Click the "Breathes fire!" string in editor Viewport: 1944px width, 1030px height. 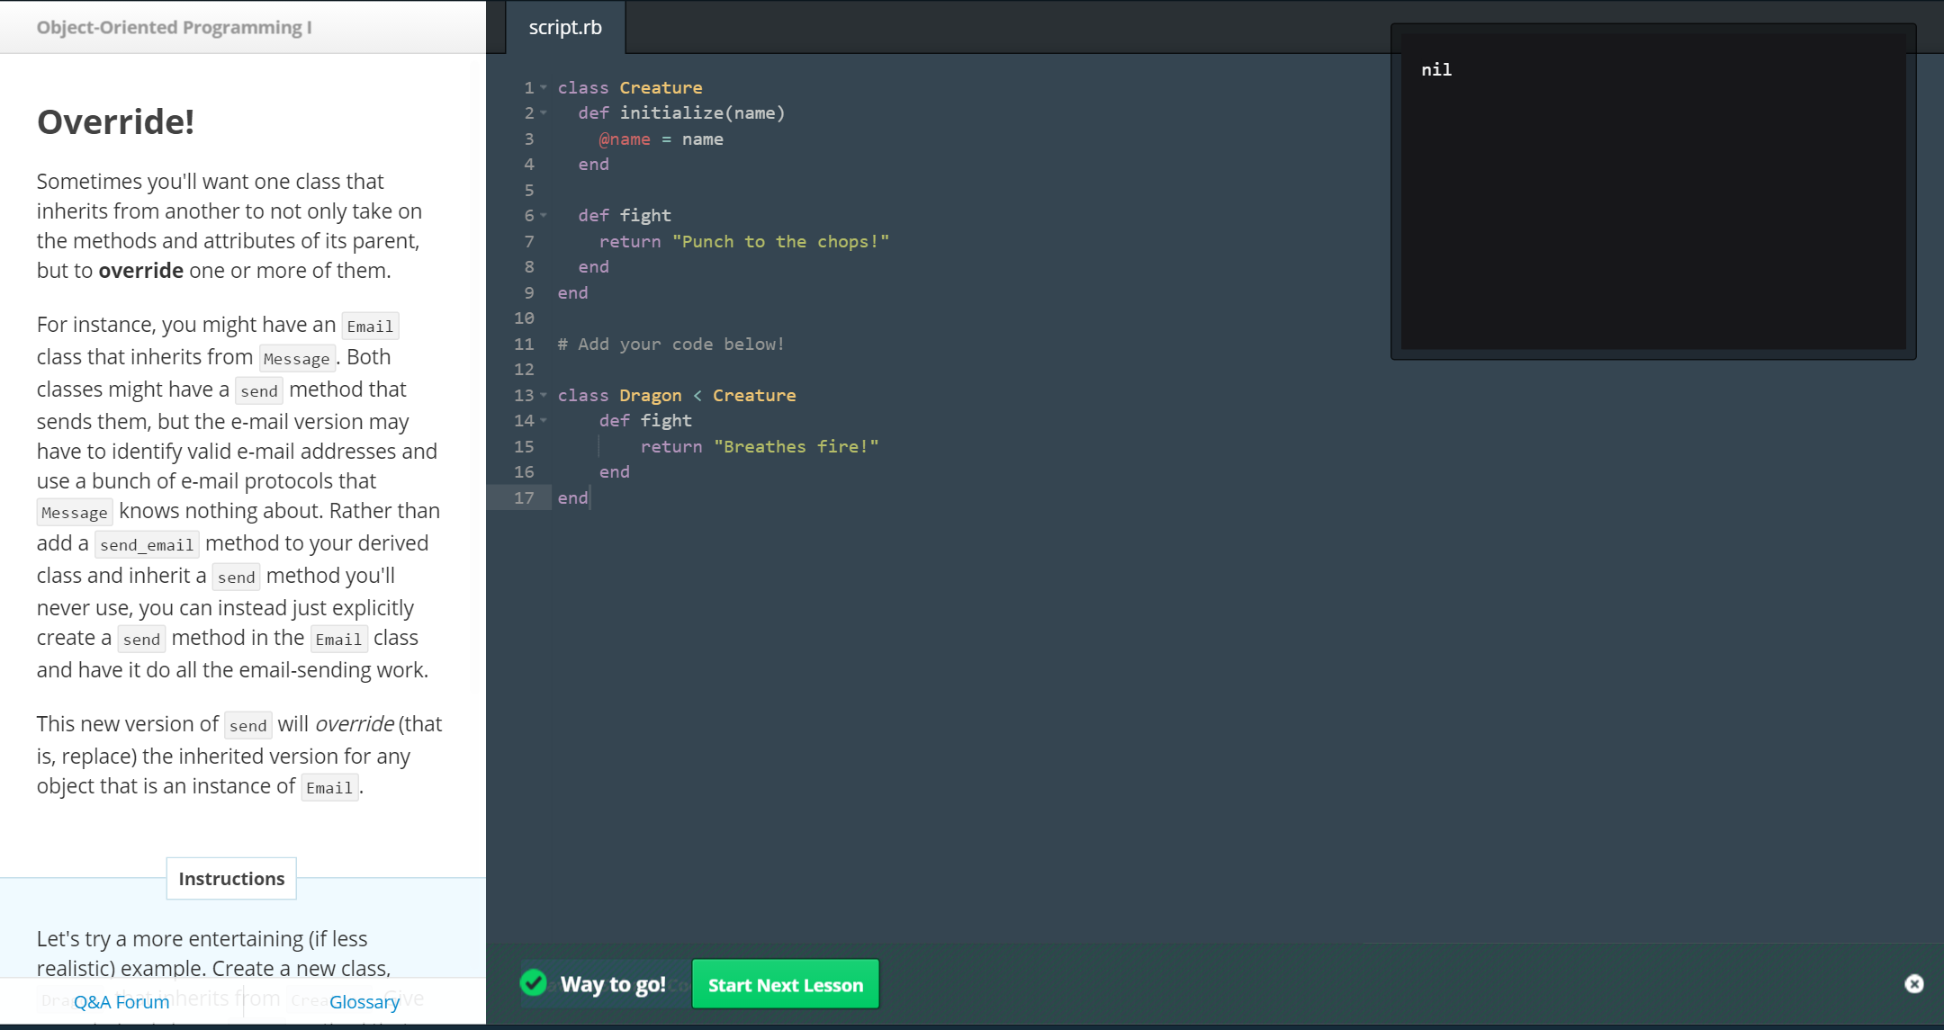point(796,447)
